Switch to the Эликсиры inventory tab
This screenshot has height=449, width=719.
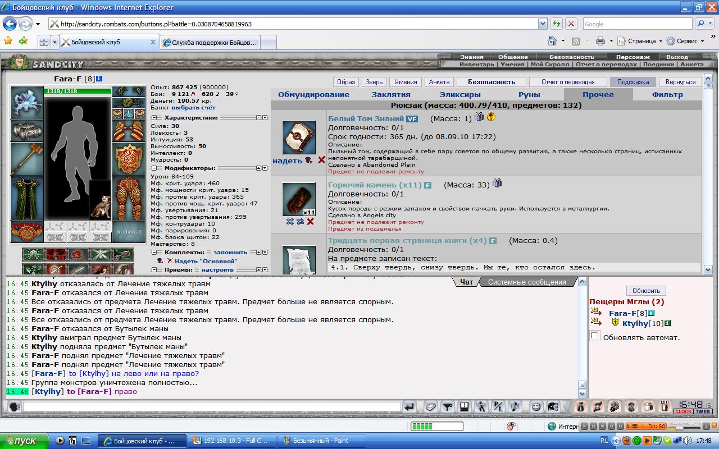[x=460, y=94]
